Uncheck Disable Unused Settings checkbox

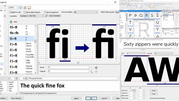coord(151,98)
